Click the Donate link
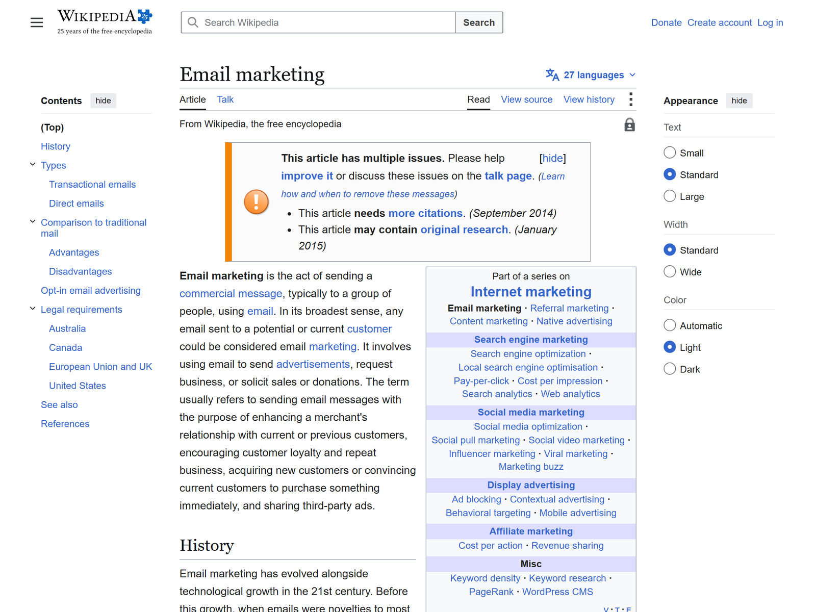The width and height of the screenshot is (816, 612). pyautogui.click(x=667, y=22)
